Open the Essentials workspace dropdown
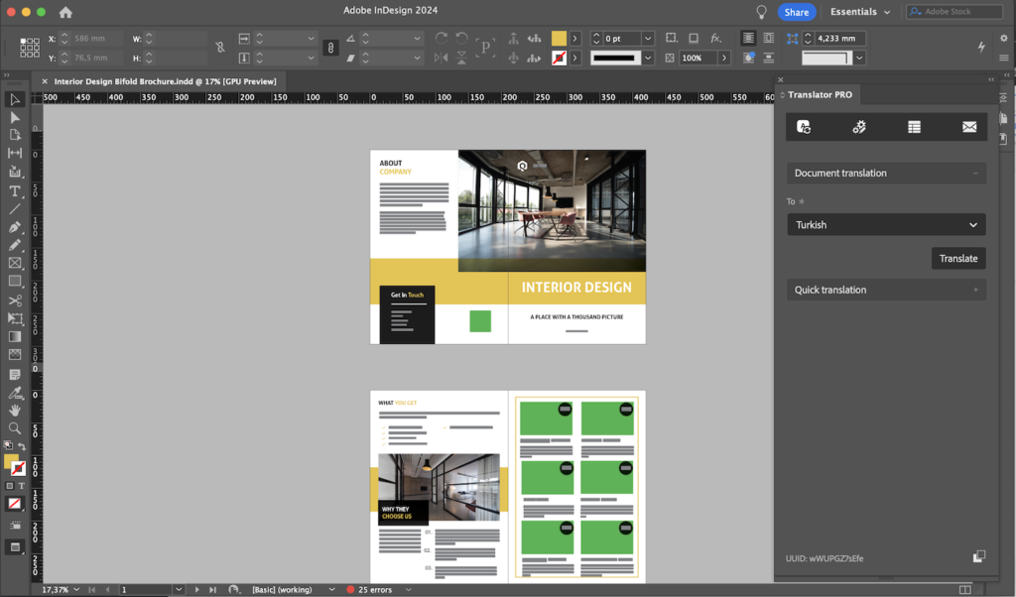The height and width of the screenshot is (597, 1016). pyautogui.click(x=859, y=12)
